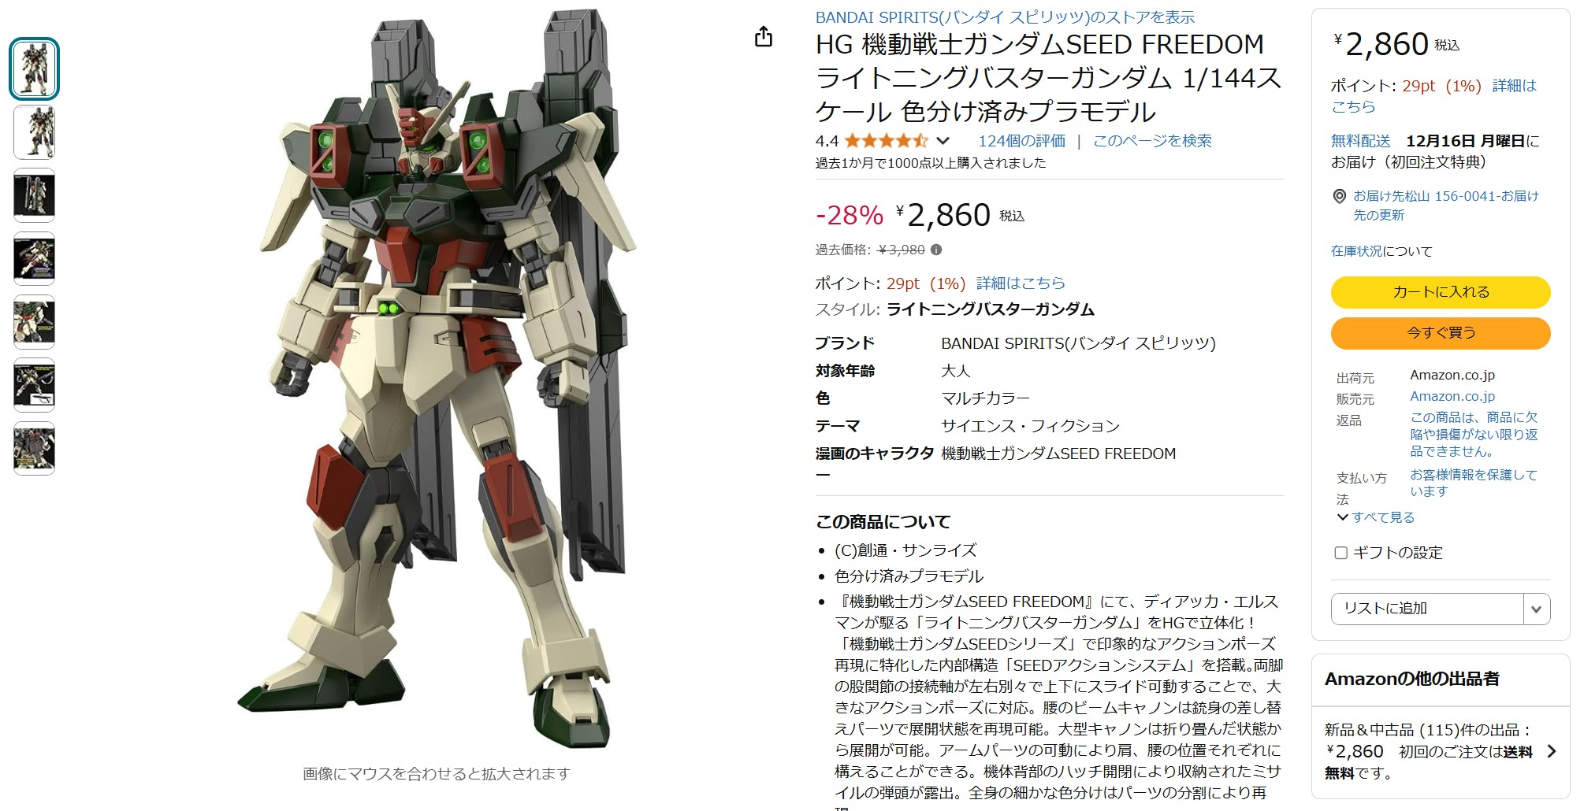The width and height of the screenshot is (1584, 811).
Task: Click このページを検索 link
Action: pos(1152,141)
